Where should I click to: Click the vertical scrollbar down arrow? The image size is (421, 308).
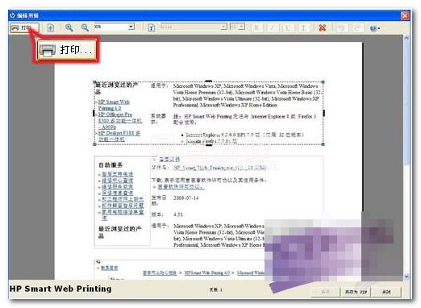(x=406, y=277)
